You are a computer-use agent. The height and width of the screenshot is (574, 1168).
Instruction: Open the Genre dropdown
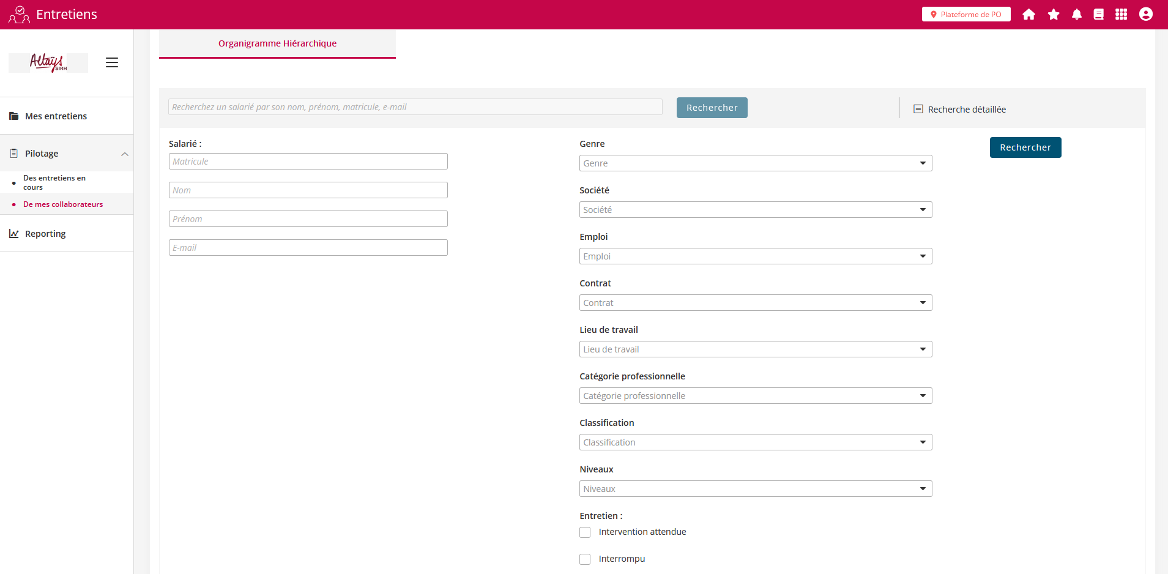point(755,163)
